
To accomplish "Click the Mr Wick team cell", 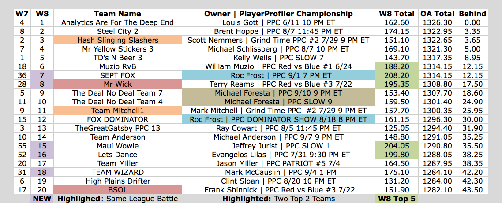I will pyautogui.click(x=117, y=84).
